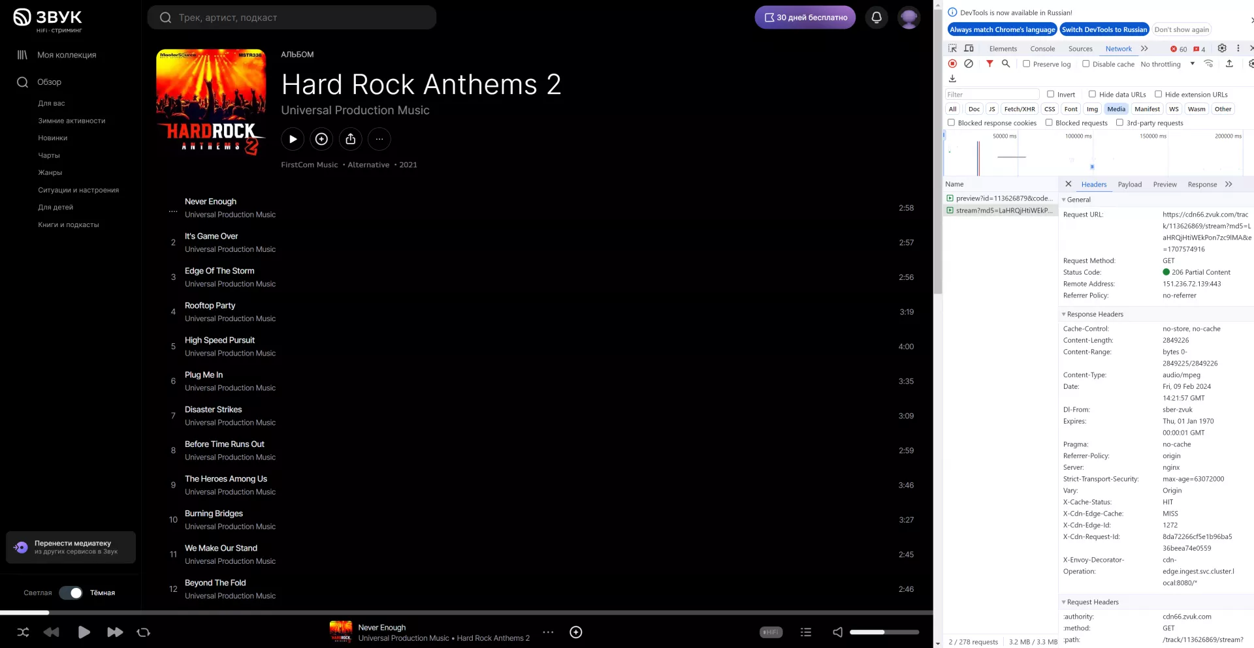The height and width of the screenshot is (648, 1254).
Task: Switch to the Elements tab
Action: 1003,49
